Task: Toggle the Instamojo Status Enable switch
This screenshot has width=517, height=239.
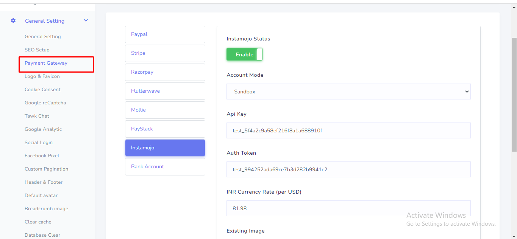Action: point(244,54)
